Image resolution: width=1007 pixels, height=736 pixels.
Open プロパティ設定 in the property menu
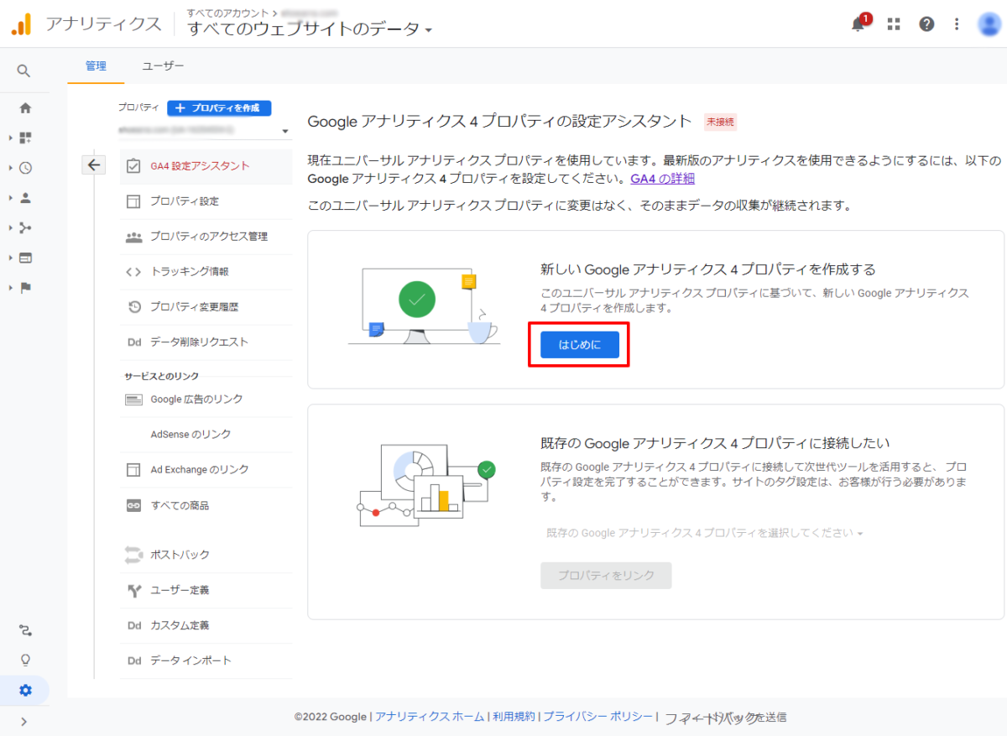coord(206,201)
